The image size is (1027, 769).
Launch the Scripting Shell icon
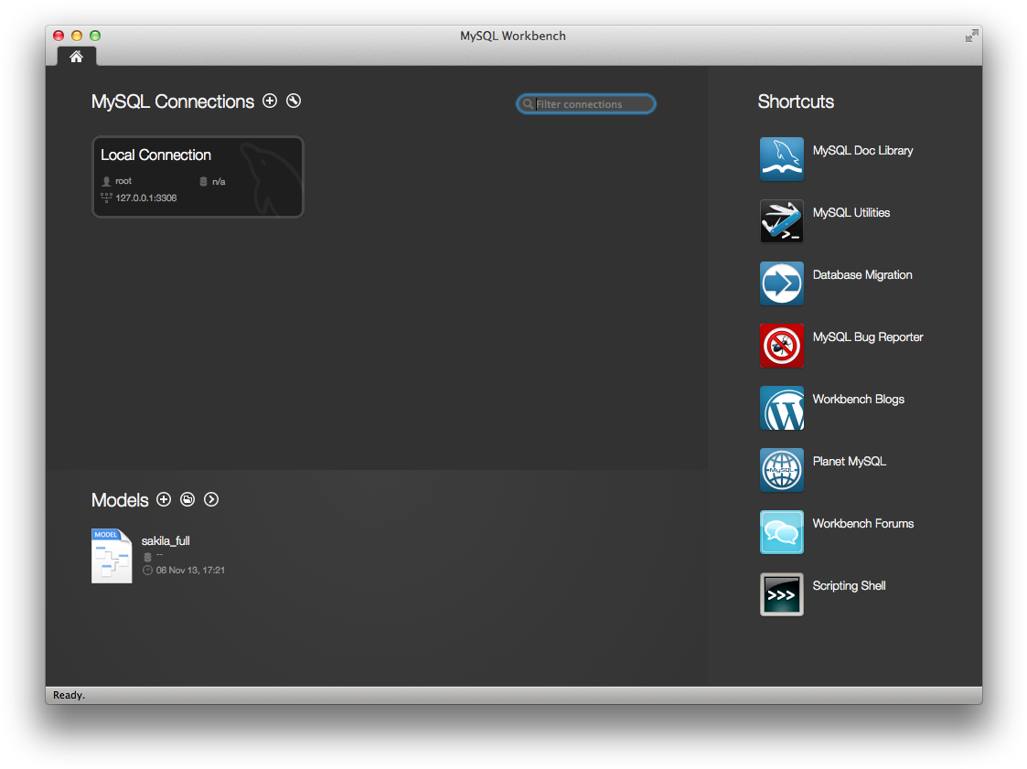(x=781, y=594)
